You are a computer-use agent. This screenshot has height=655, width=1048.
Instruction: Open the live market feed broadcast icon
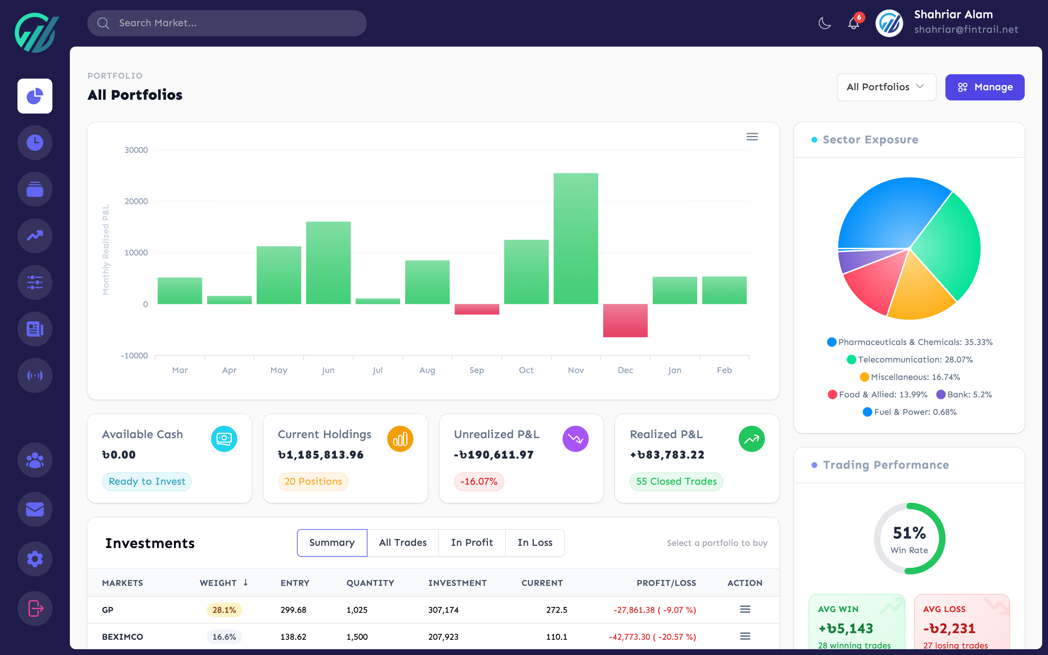click(x=35, y=375)
